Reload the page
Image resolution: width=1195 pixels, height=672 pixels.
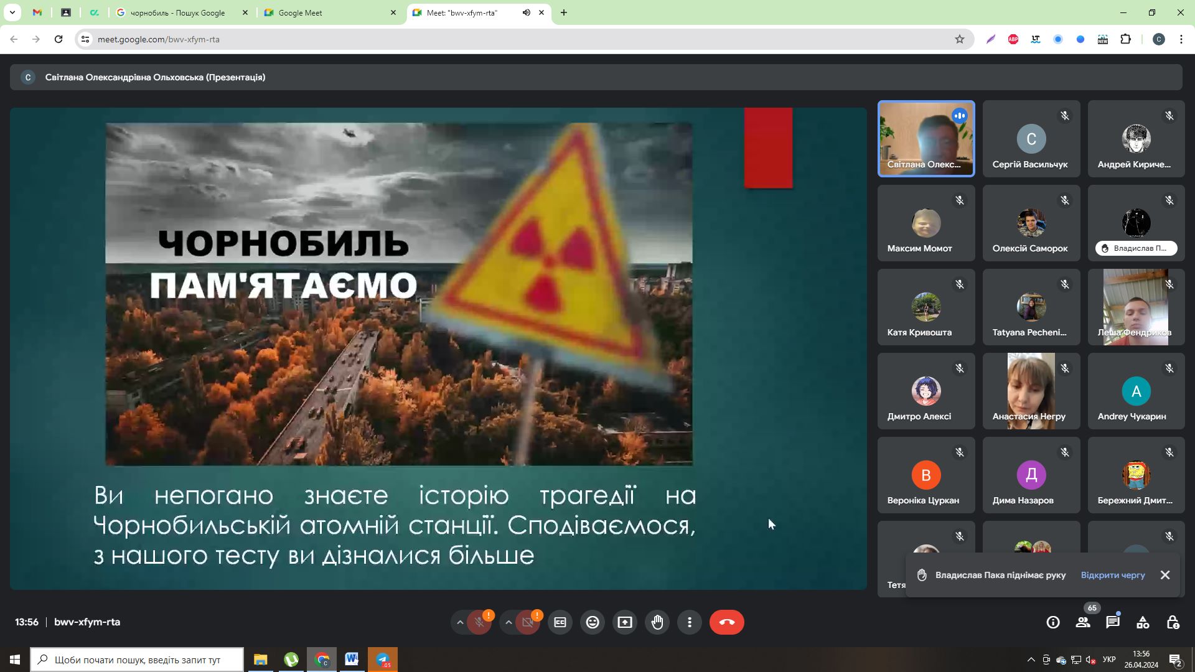click(x=59, y=39)
